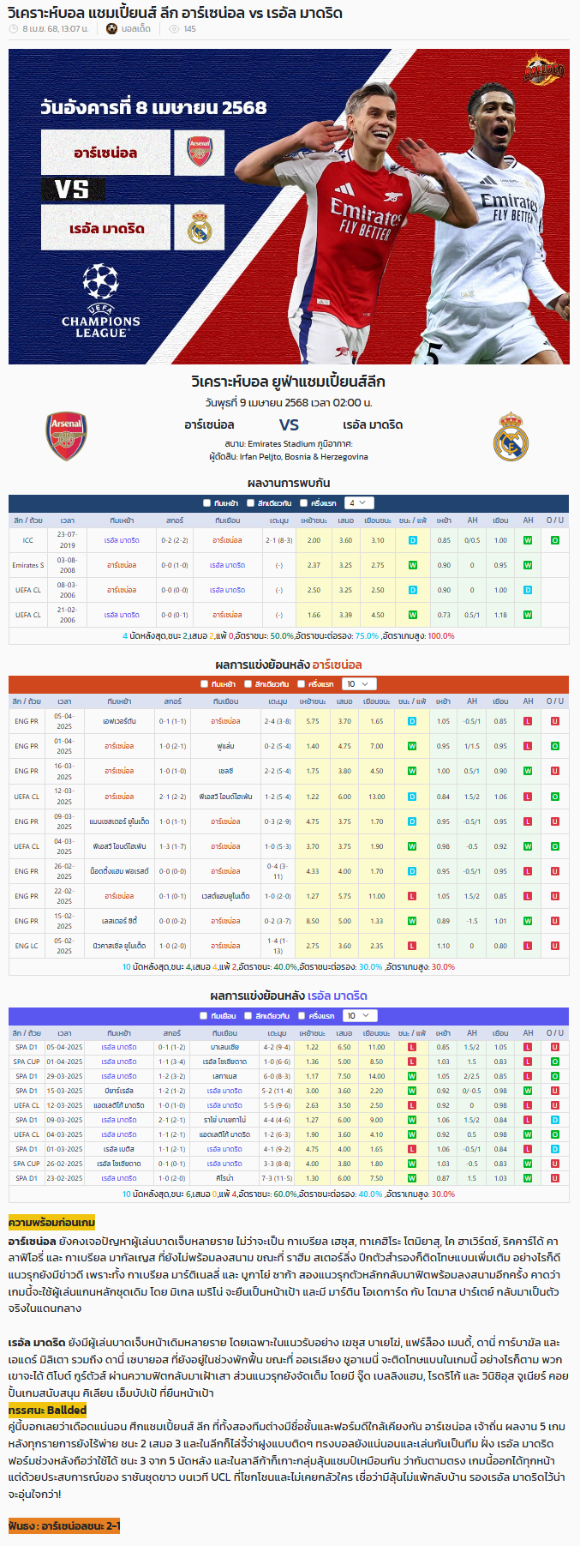Tick สักเดียวกัน checkbox in head-to-head table
The image size is (580, 1546).
(250, 503)
